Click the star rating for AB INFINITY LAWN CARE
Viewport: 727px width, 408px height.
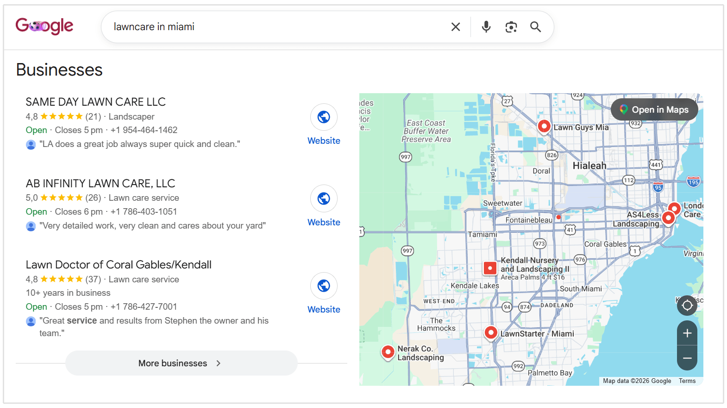62,198
